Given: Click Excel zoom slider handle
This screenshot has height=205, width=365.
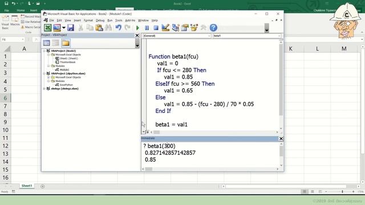Looking at the screenshot, I should 342,191.
